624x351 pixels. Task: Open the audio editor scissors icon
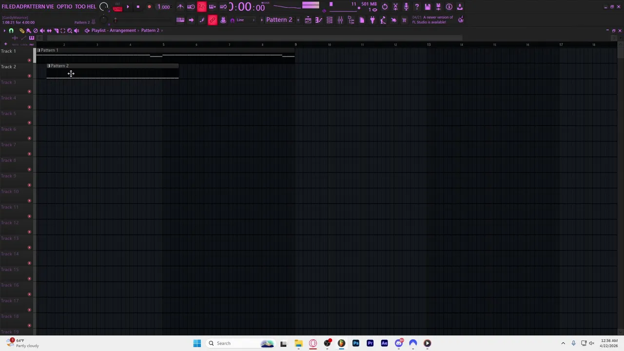click(x=395, y=7)
